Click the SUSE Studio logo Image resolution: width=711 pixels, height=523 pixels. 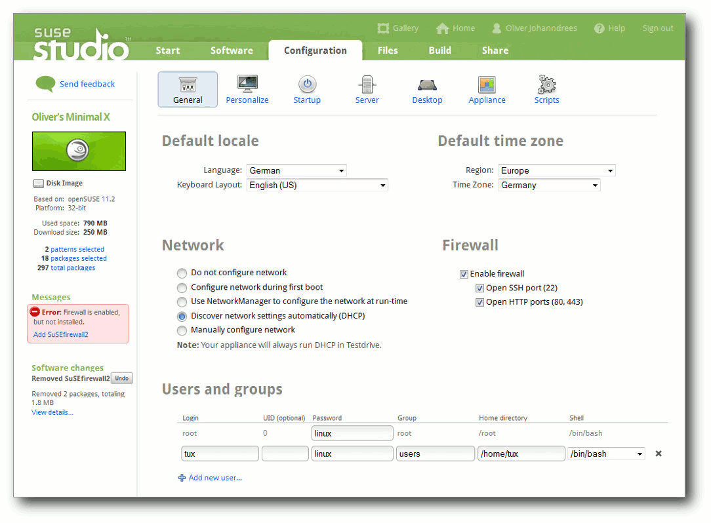[81, 44]
